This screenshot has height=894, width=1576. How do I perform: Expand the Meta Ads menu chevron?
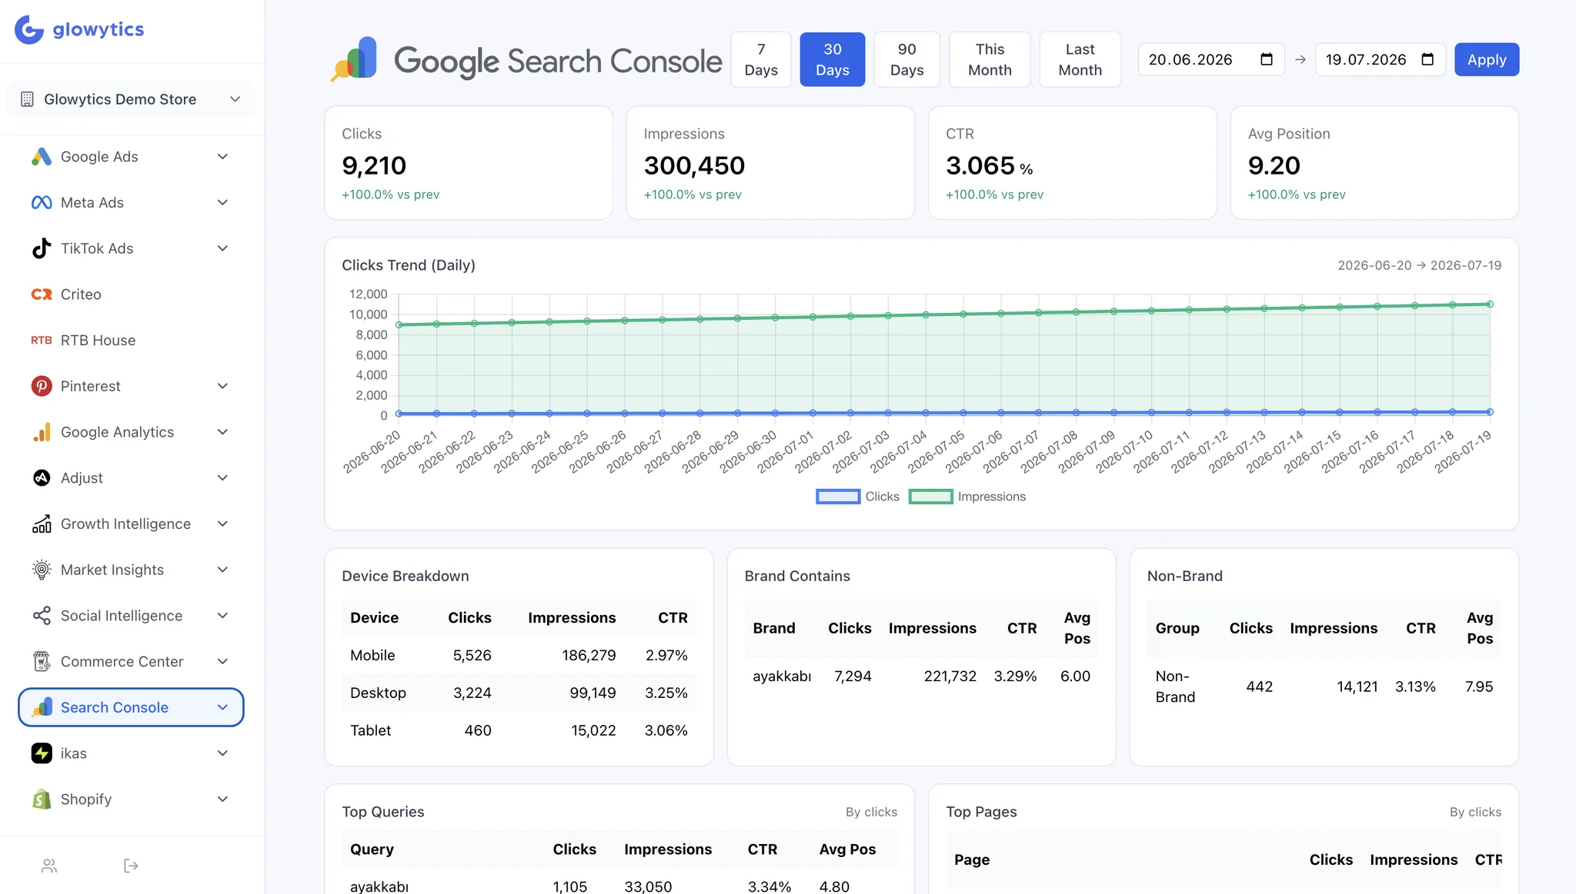coord(222,202)
